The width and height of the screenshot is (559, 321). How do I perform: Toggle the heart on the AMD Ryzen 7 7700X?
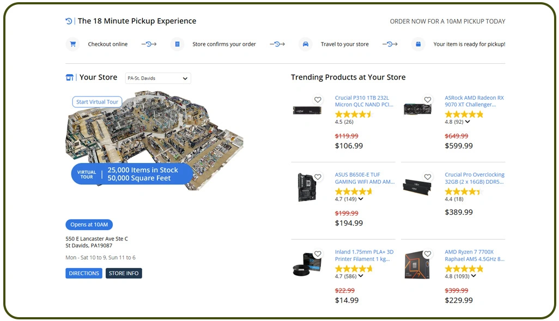coord(427,253)
